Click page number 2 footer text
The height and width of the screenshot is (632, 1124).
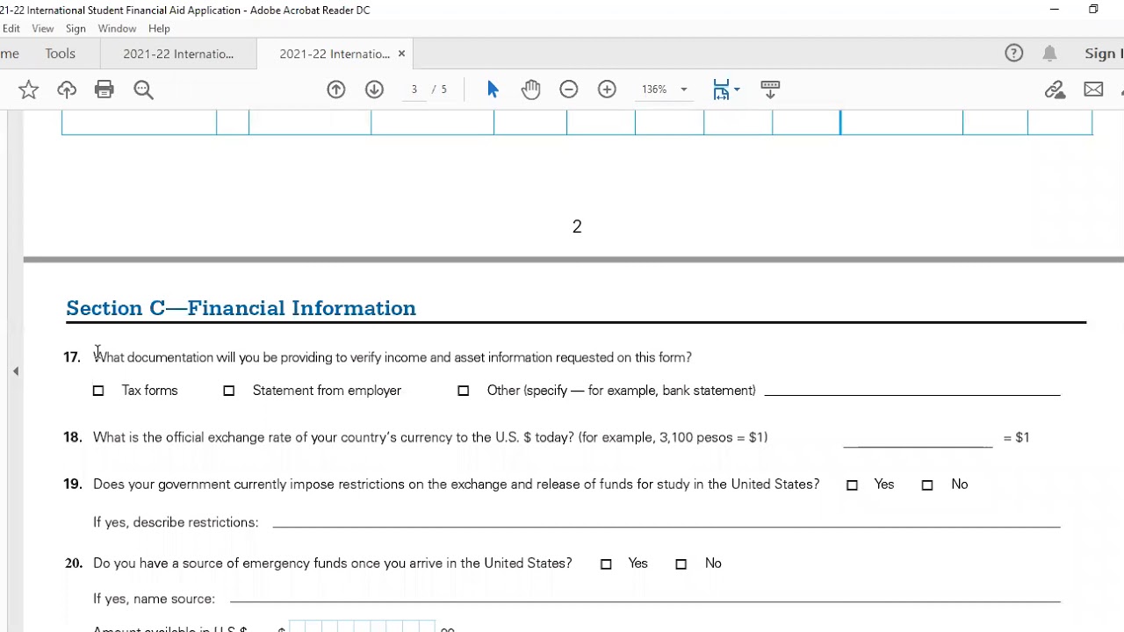(577, 226)
